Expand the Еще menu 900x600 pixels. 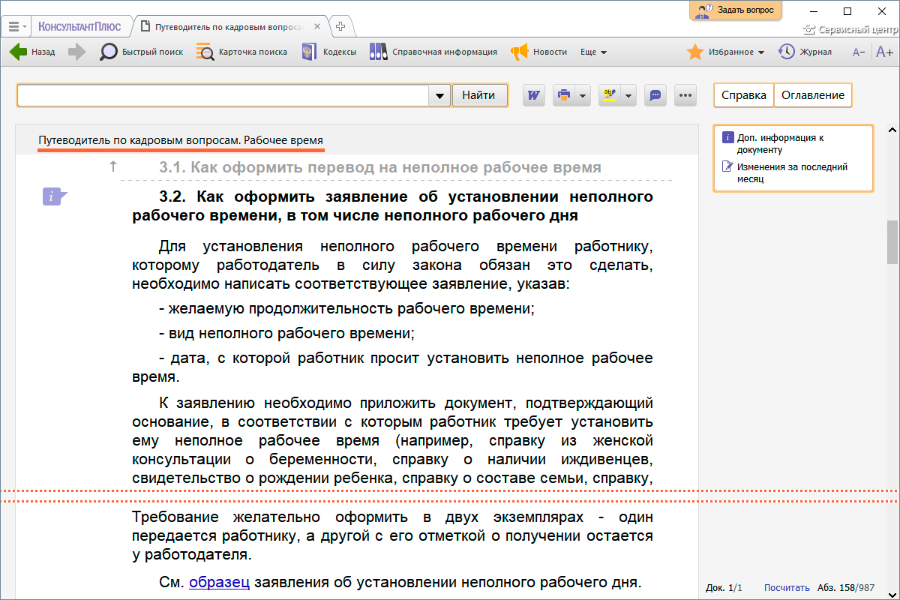click(593, 52)
